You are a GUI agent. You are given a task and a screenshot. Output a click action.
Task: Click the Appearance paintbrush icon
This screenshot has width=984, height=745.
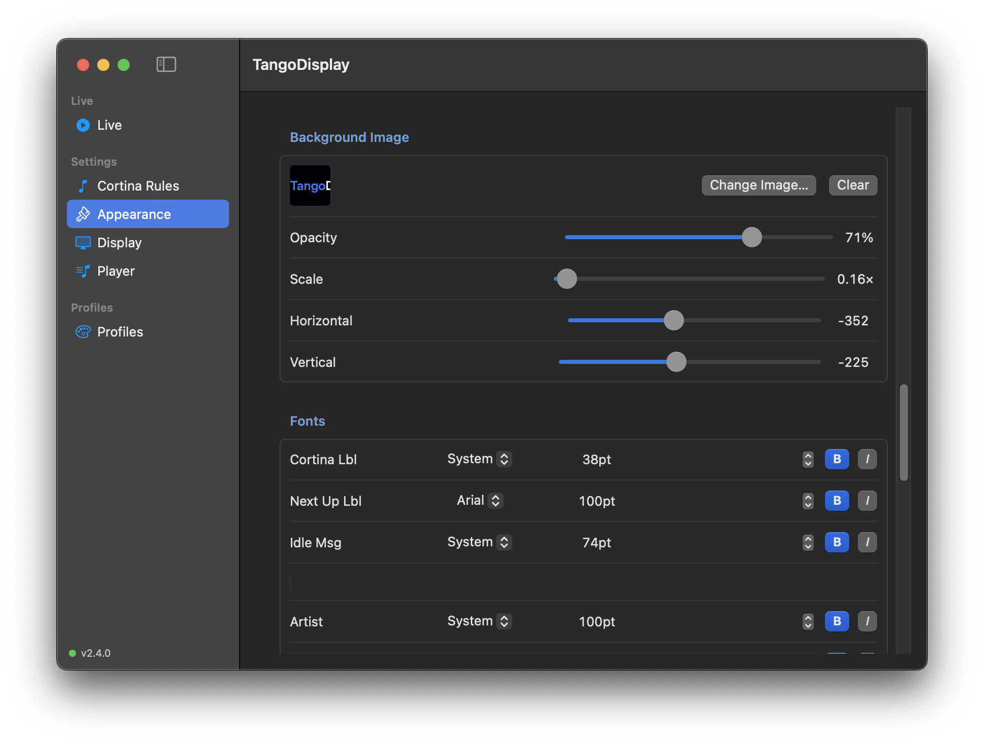[83, 214]
